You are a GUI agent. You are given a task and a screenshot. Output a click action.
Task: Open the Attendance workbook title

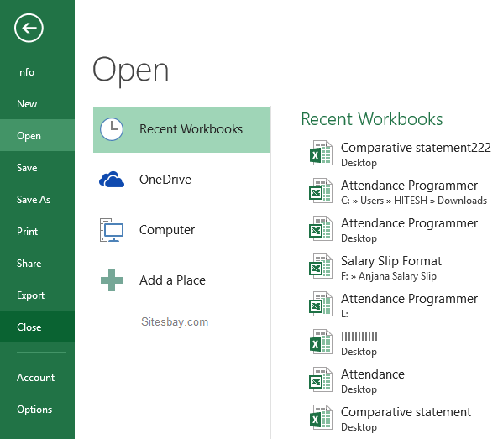[x=373, y=374]
